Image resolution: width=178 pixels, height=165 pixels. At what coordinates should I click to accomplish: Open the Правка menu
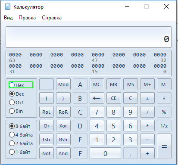[27, 18]
